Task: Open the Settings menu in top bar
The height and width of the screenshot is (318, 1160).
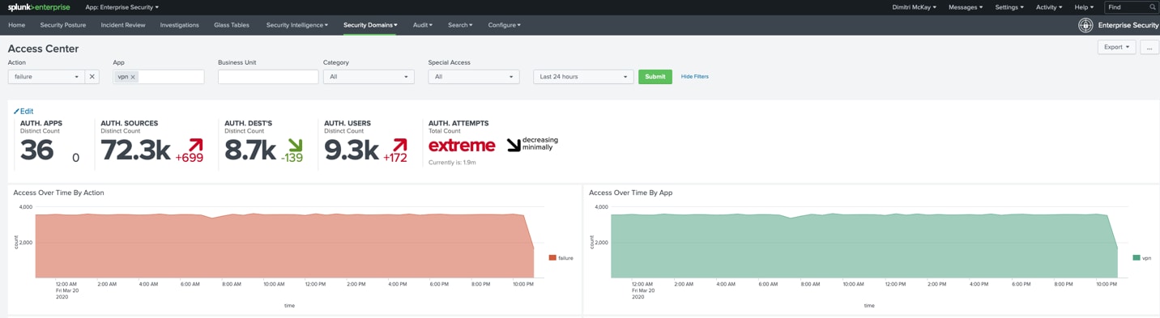Action: point(1009,7)
